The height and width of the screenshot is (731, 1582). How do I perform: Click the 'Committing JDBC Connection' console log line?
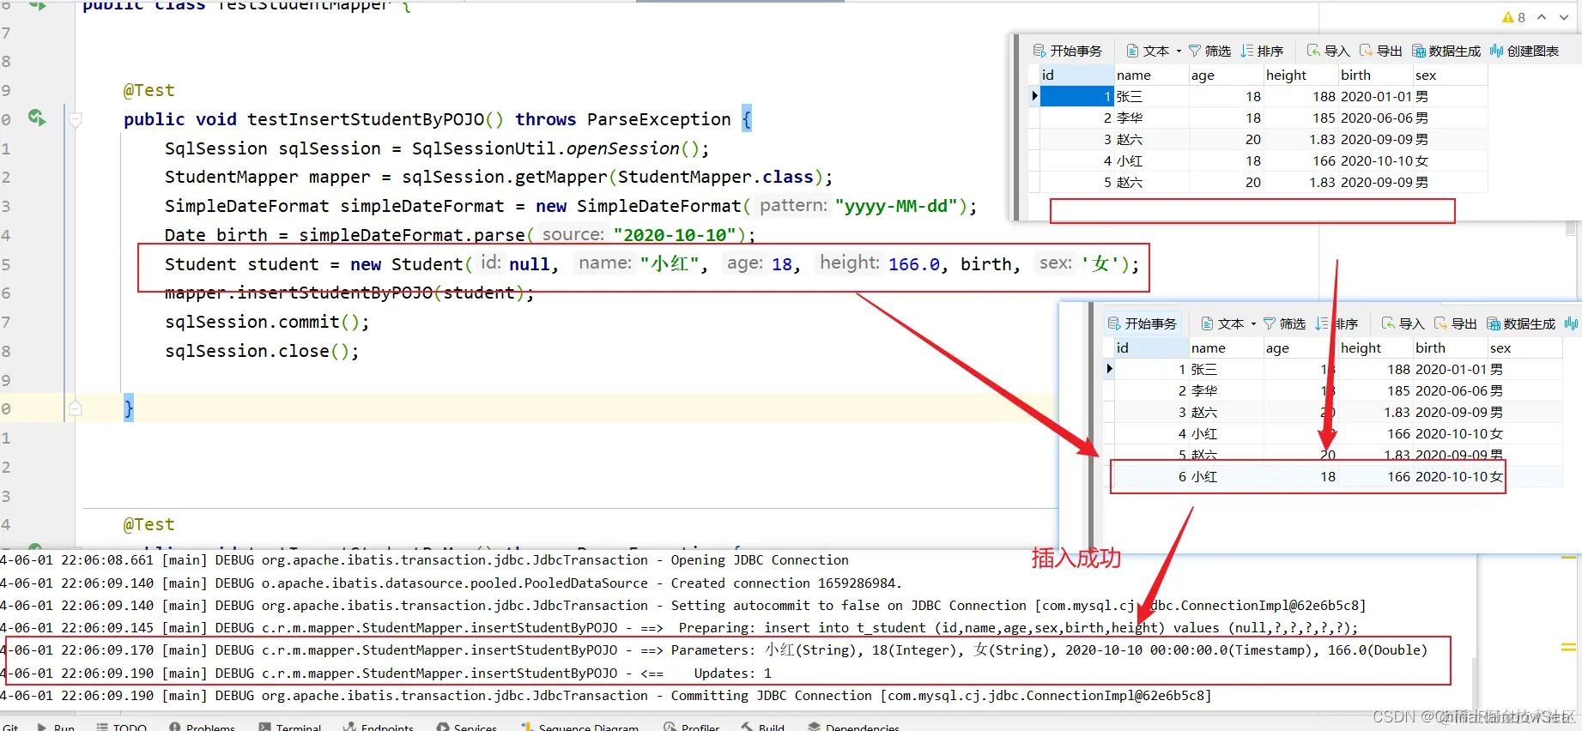pos(606,695)
